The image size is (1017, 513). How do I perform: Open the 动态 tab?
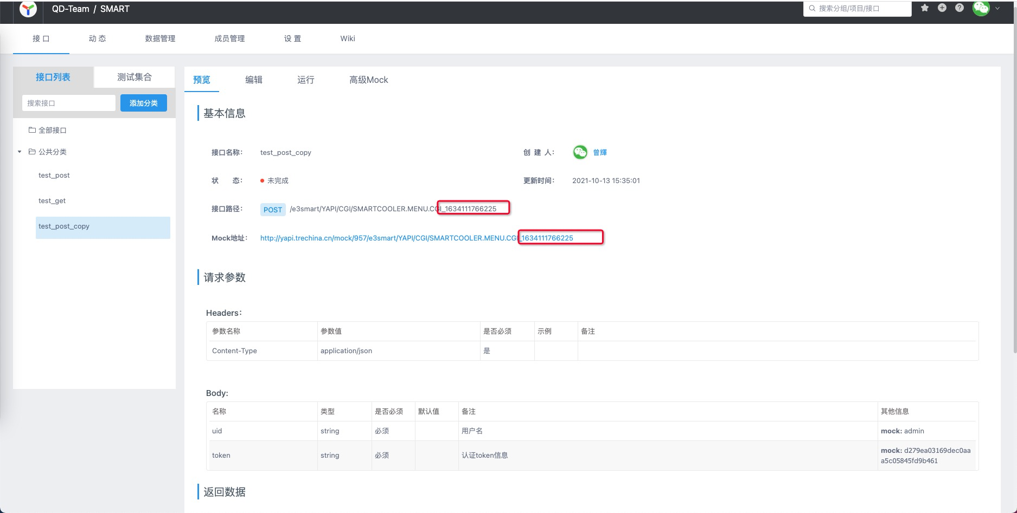click(98, 38)
